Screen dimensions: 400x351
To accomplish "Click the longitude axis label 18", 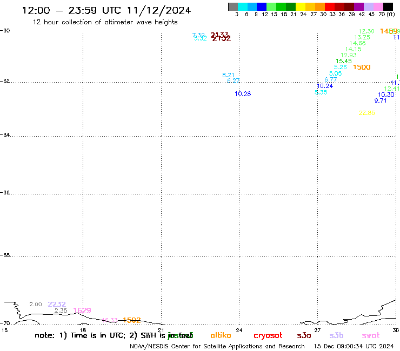I will point(83,330).
